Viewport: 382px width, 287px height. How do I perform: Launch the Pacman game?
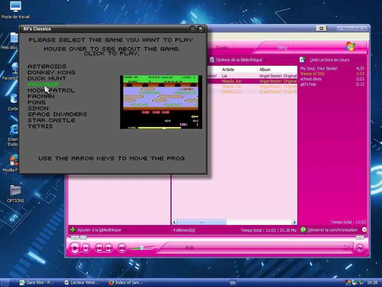41,96
